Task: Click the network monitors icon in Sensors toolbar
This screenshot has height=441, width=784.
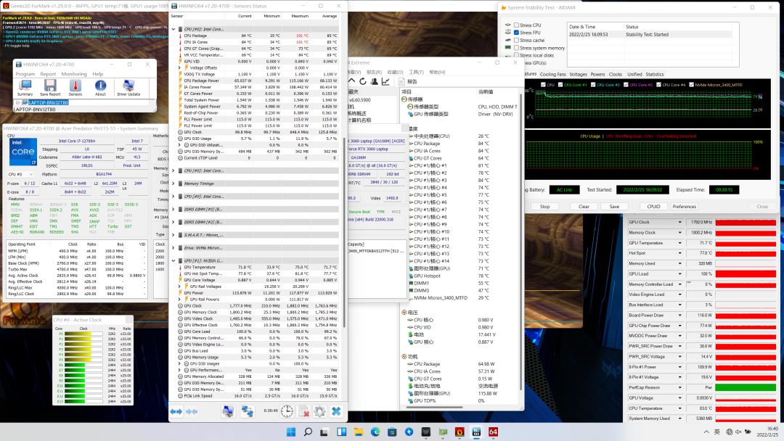Action: coord(247,411)
